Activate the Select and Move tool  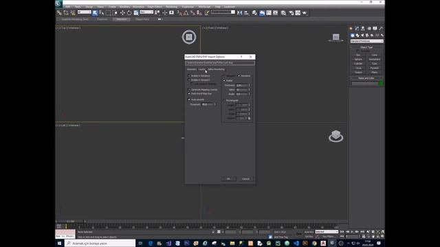pyautogui.click(x=122, y=13)
